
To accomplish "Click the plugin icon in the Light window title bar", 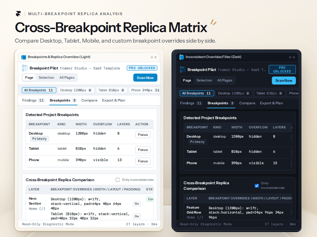I will point(24,57).
